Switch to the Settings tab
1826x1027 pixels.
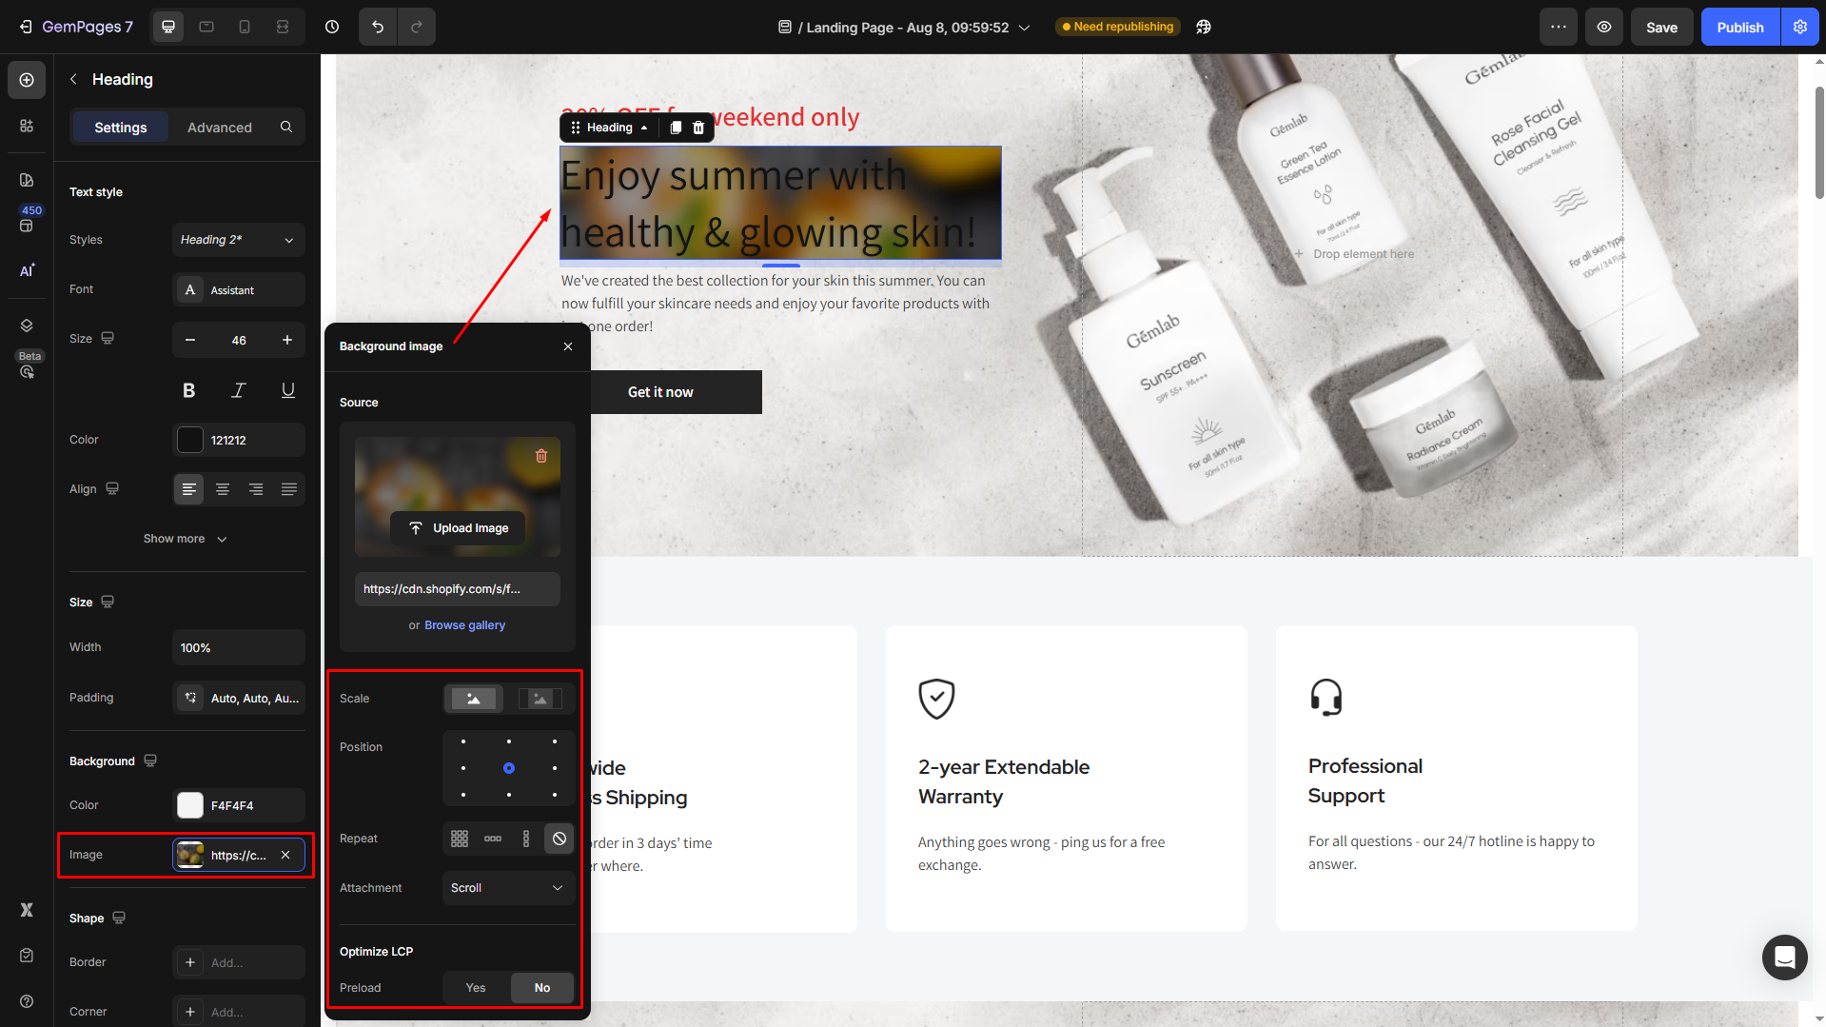click(121, 127)
